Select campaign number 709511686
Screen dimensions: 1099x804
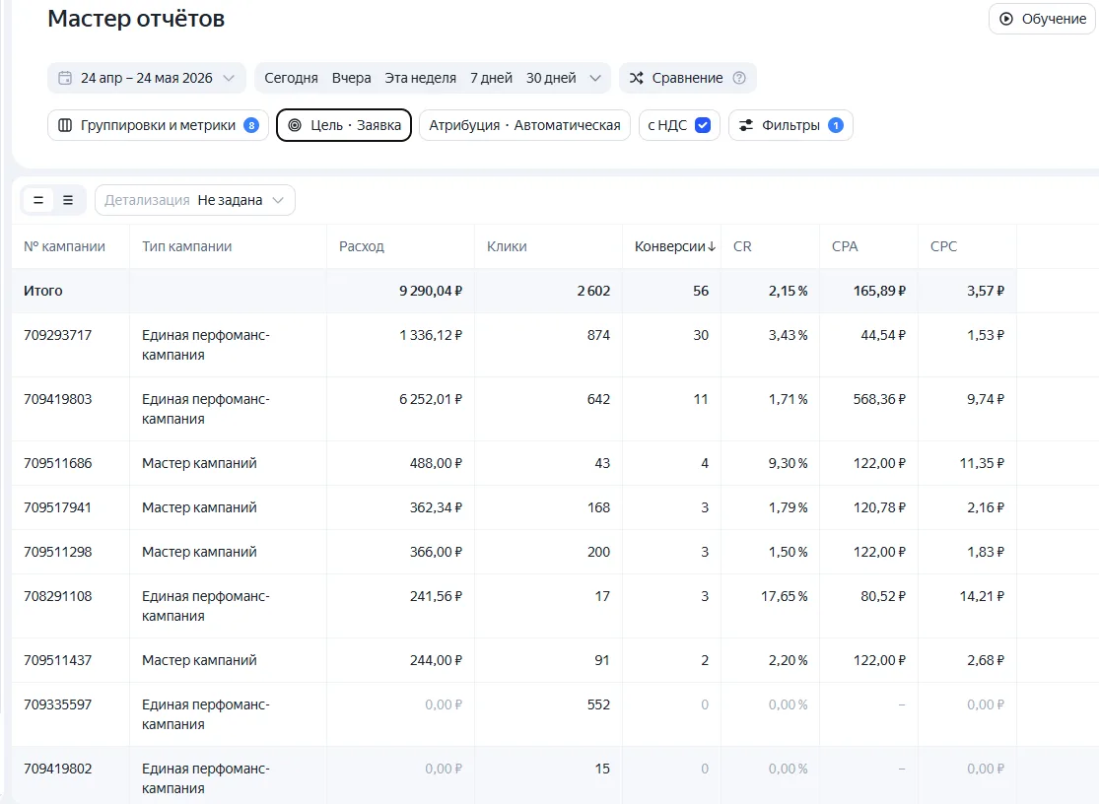57,464
